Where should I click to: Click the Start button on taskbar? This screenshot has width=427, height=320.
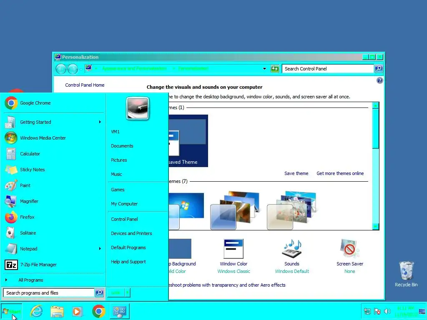tap(11, 311)
